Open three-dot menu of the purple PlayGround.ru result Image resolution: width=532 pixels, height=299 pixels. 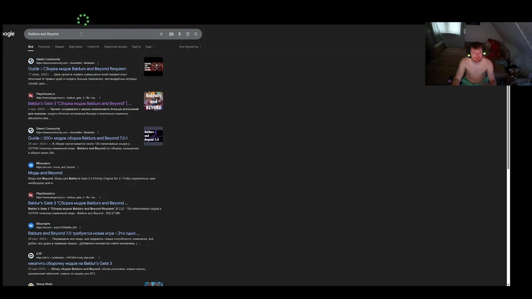(x=100, y=98)
